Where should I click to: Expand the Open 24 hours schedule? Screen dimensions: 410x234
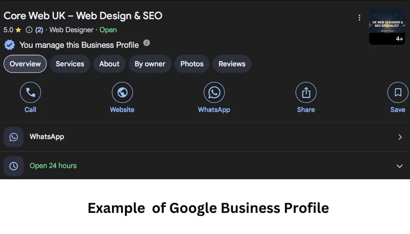pos(399,166)
